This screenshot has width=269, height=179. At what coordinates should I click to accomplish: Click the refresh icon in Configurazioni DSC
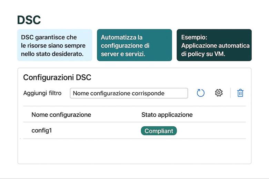[201, 93]
